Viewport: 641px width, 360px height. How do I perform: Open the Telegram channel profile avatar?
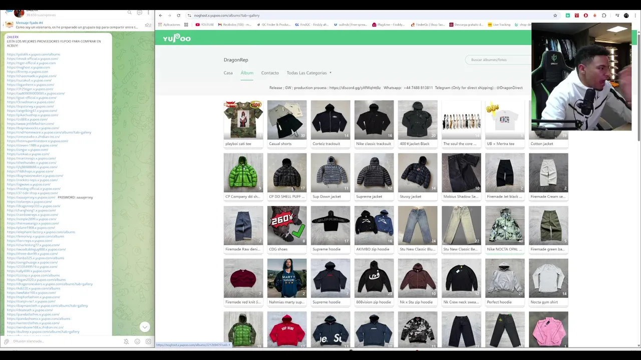[19, 12]
